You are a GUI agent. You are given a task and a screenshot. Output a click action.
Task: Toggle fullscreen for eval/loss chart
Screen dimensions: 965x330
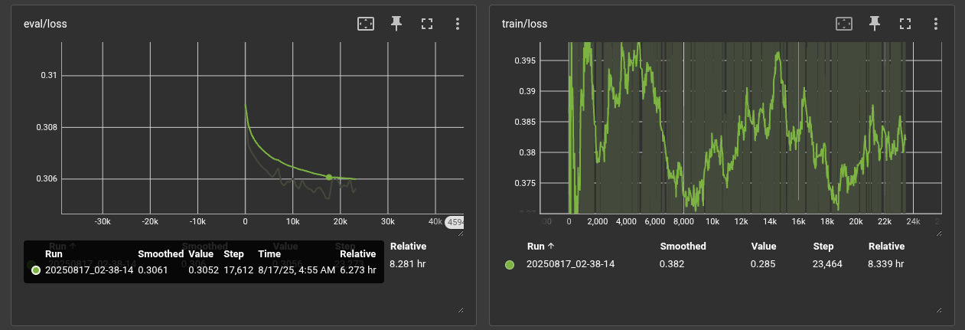coord(427,24)
